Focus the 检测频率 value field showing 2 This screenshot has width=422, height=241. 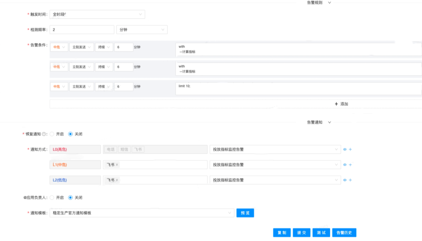pos(82,30)
